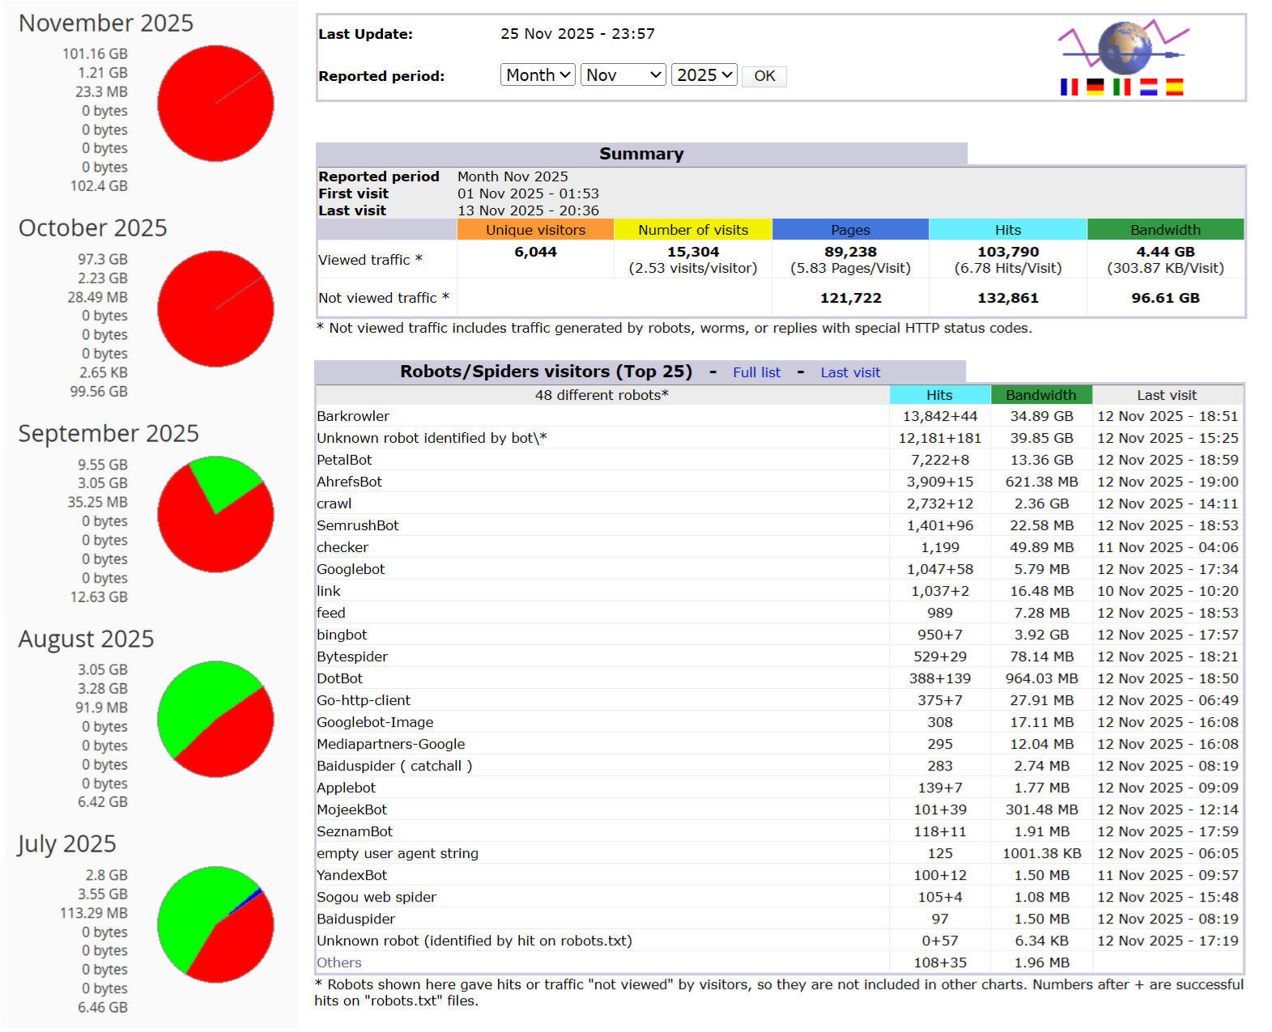Click the Others link in robots table
The image size is (1272, 1032).
339,962
